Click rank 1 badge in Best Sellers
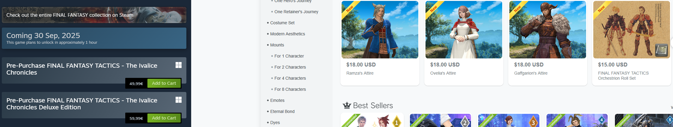 coord(396,122)
